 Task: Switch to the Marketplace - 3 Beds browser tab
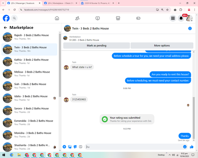[x=61, y=3]
